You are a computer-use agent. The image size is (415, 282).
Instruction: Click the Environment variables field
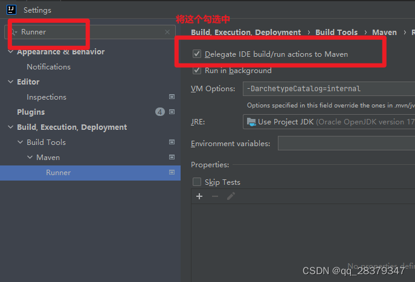347,143
